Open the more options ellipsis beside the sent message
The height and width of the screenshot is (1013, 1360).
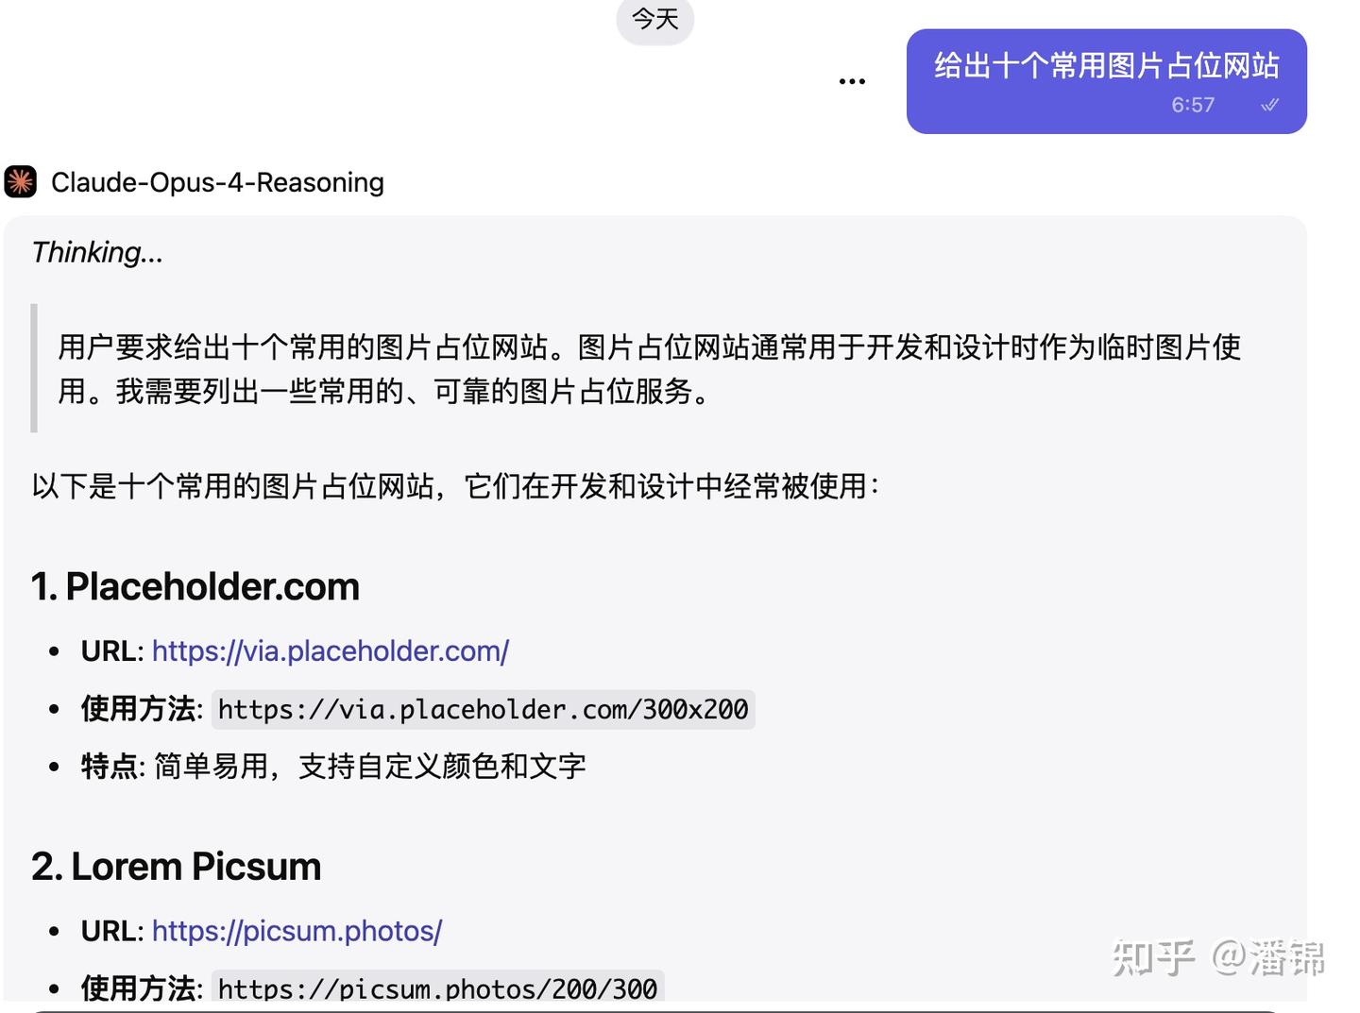coord(851,81)
